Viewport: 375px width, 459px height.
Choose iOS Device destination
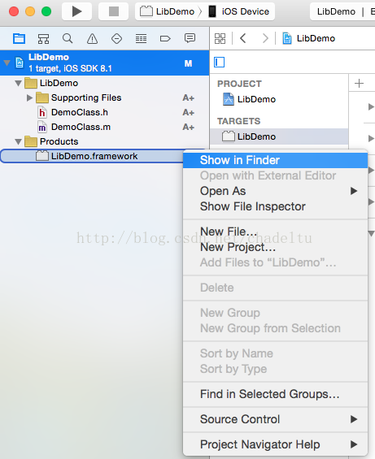[239, 11]
